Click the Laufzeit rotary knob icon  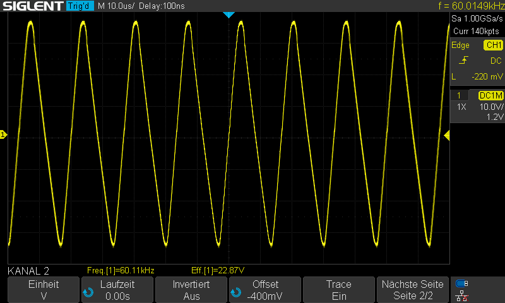tap(87, 292)
